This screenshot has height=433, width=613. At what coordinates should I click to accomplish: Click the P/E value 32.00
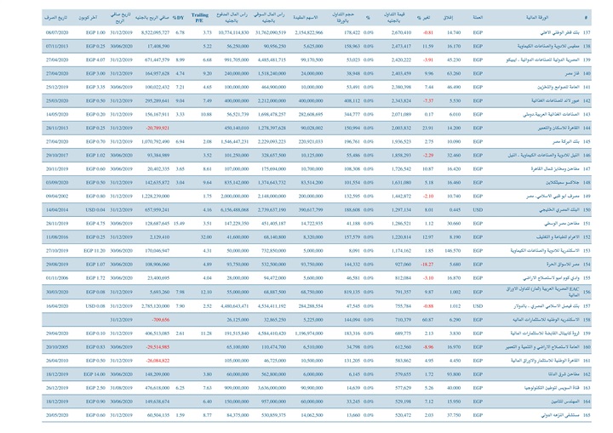click(206, 238)
